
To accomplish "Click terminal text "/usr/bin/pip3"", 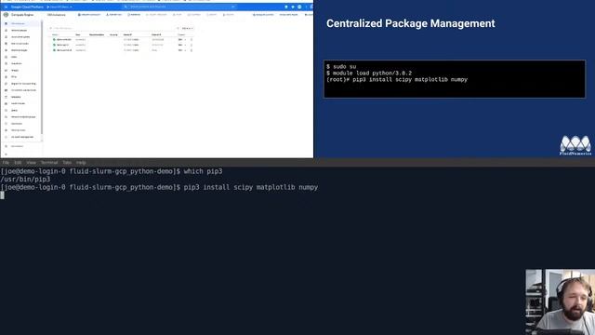I will pos(25,180).
